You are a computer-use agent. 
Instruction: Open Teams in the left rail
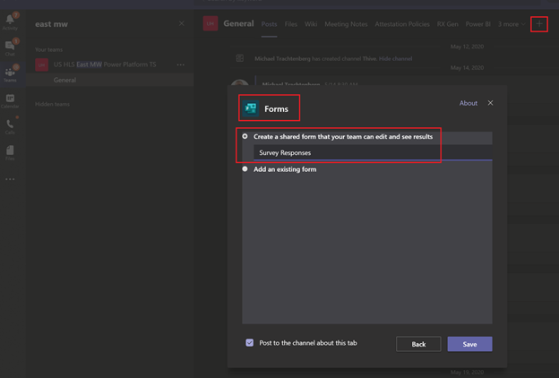[x=10, y=73]
